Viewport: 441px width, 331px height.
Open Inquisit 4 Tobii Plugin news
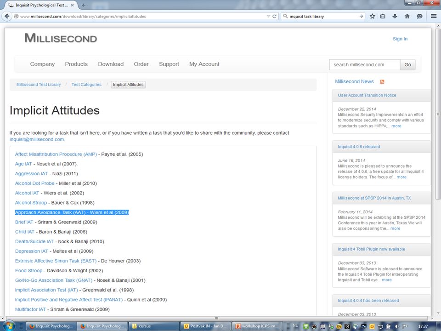point(371,249)
